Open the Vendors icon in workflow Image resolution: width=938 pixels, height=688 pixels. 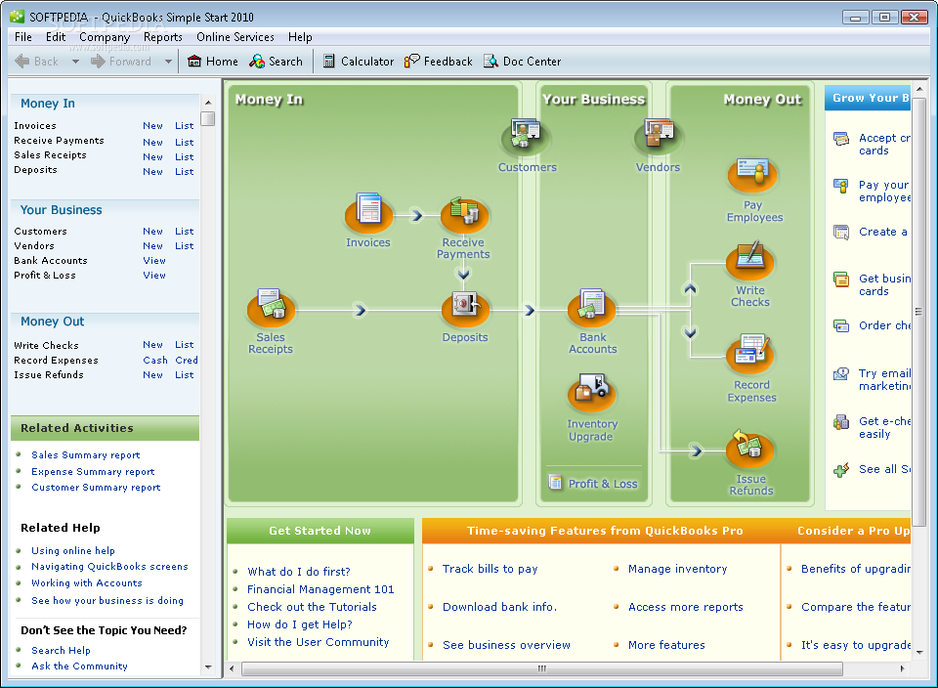click(658, 137)
